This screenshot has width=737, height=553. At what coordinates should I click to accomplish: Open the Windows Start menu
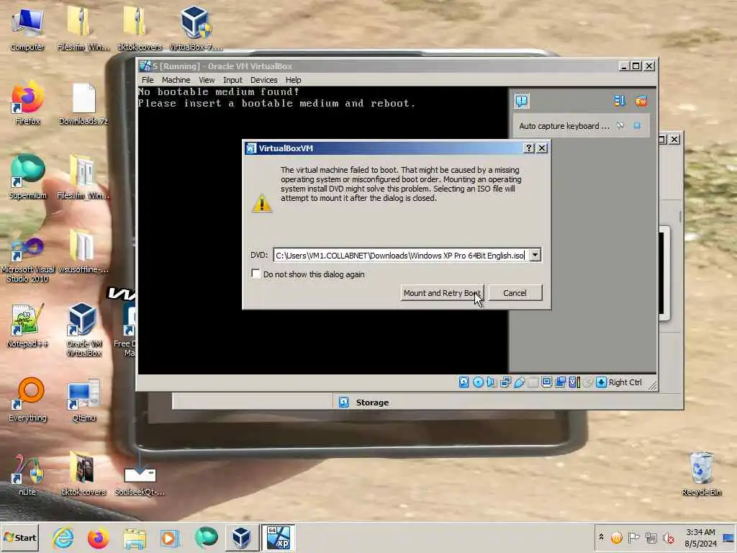19,537
